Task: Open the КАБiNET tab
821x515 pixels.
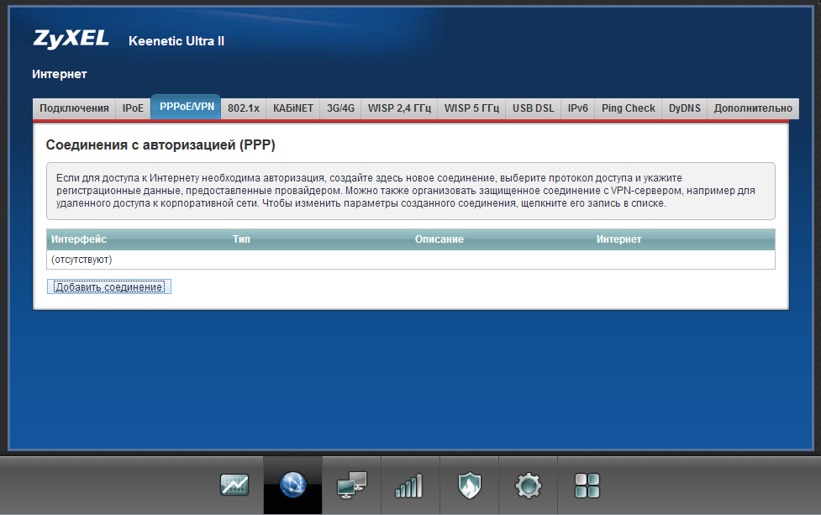Action: tap(293, 108)
